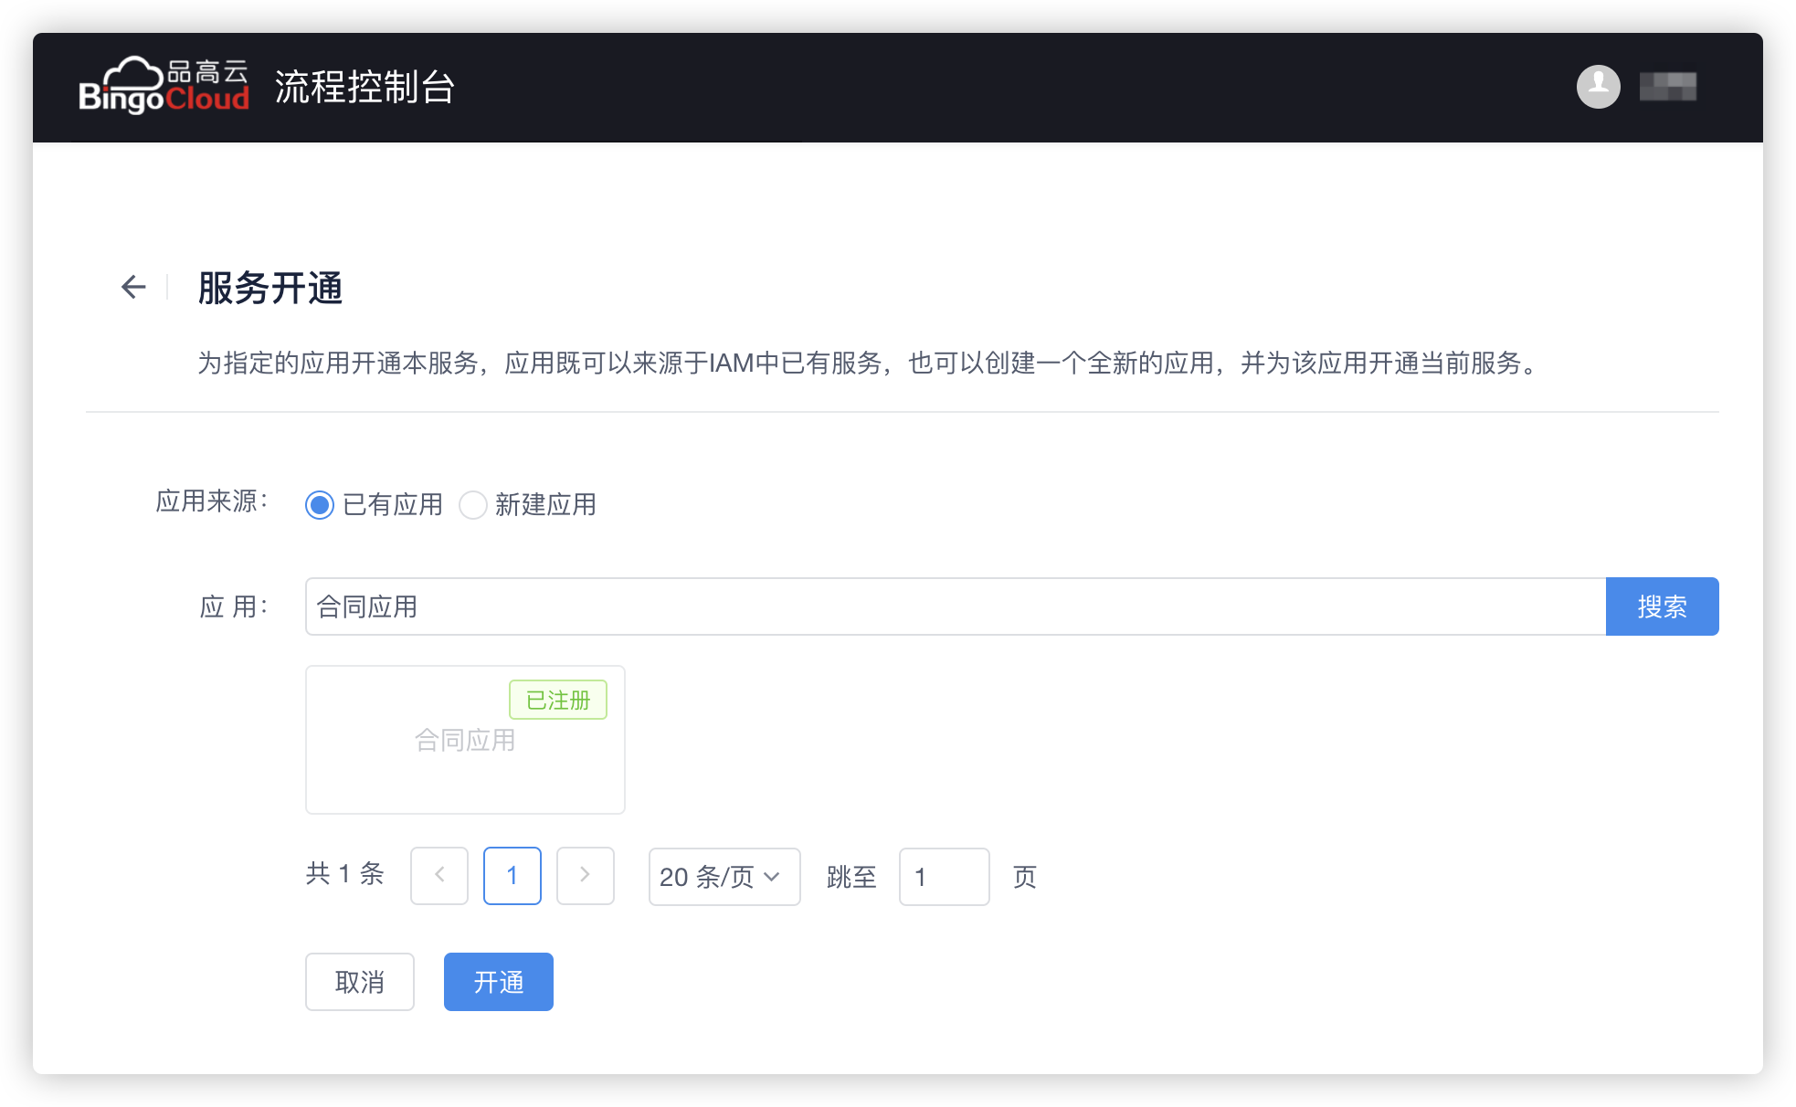
Task: Select the 新建应用 radio option
Action: [x=473, y=504]
